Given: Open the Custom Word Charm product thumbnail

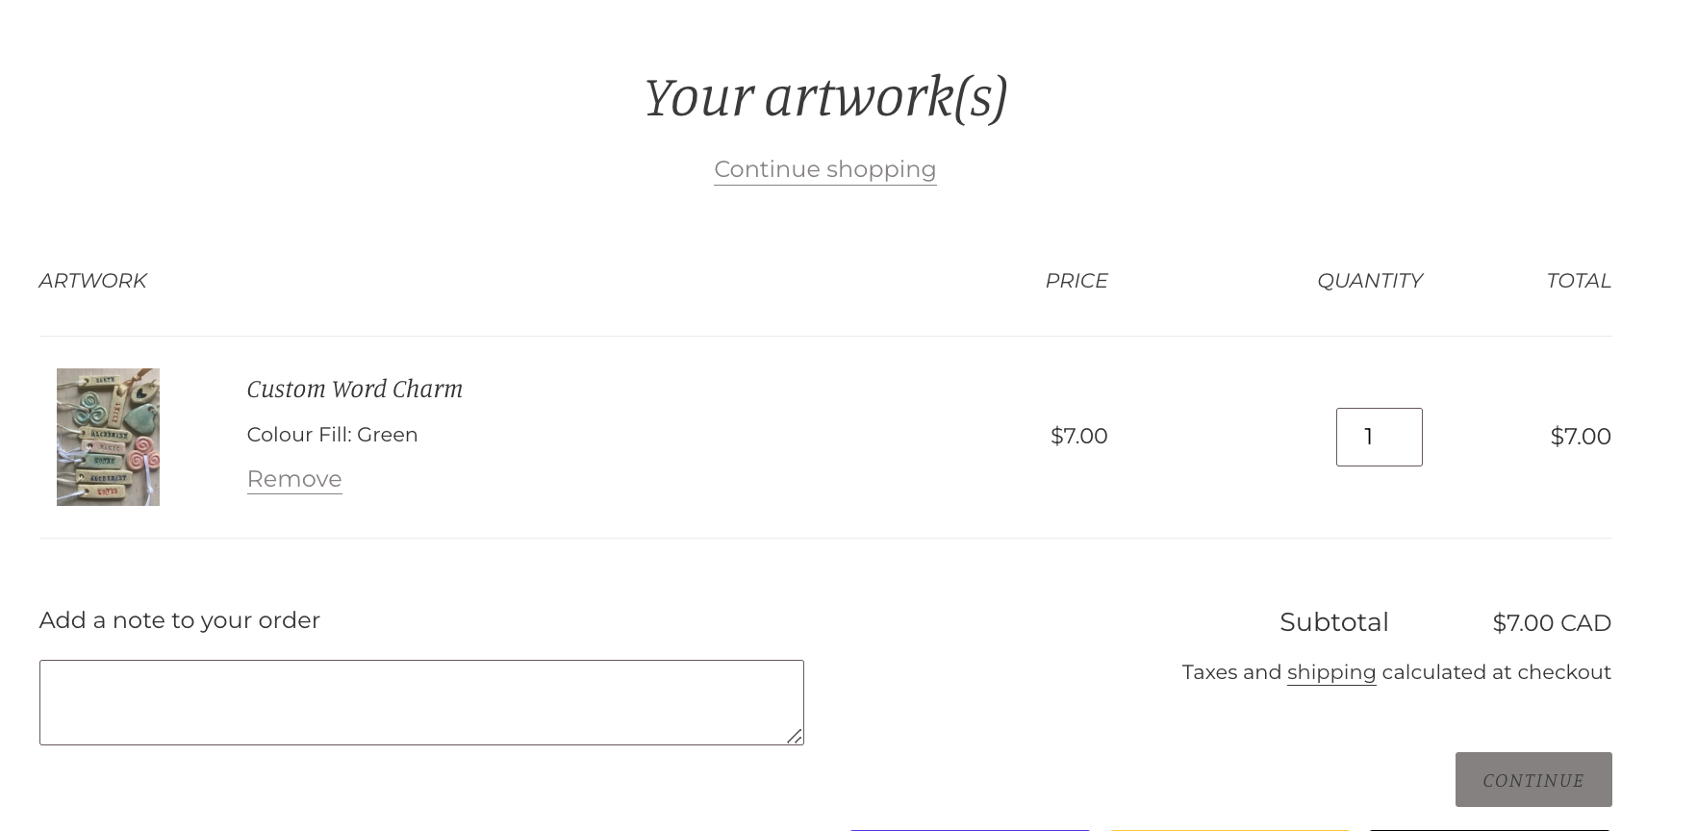Looking at the screenshot, I should coord(108,437).
